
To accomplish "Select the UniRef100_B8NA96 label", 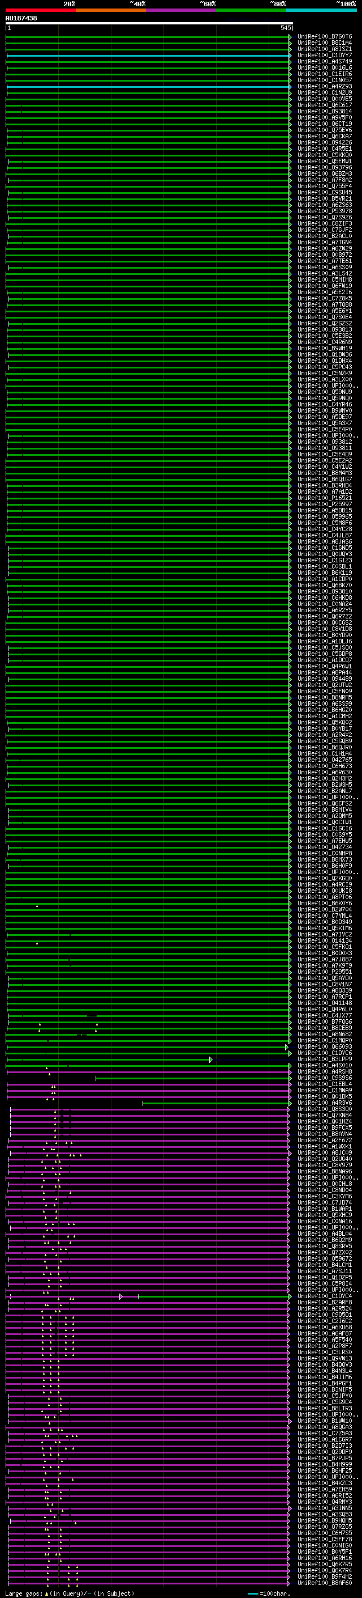I will click(x=324, y=1172).
